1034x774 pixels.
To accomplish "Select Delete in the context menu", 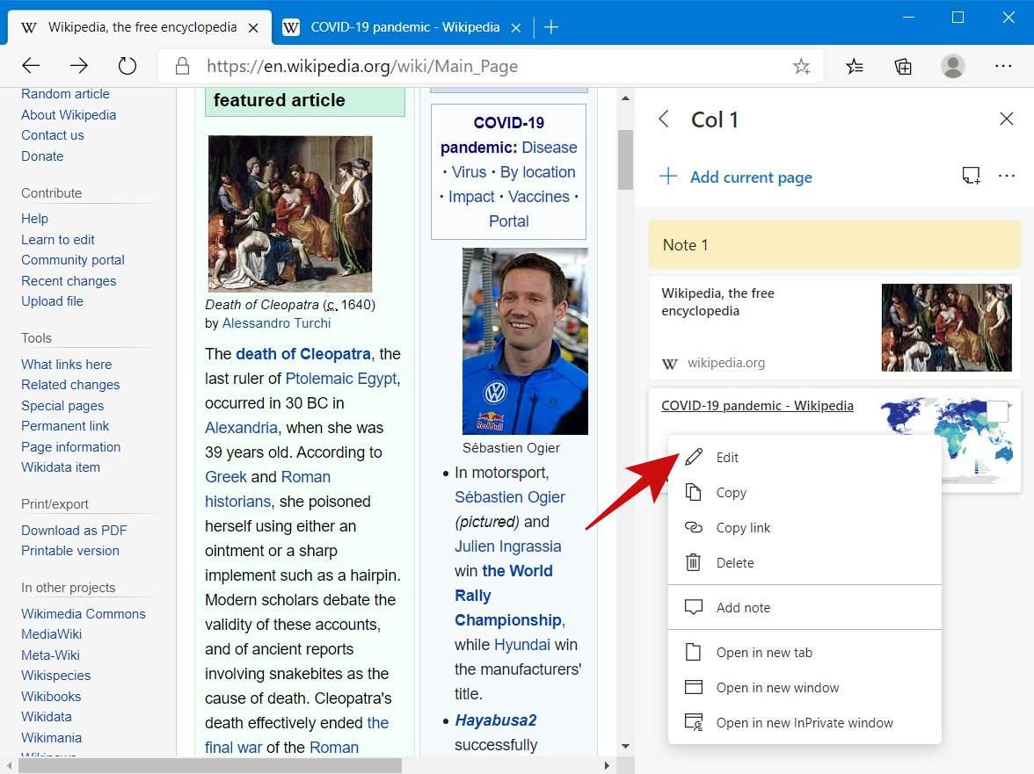I will coord(805,562).
